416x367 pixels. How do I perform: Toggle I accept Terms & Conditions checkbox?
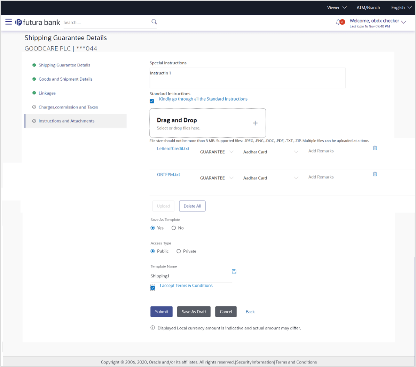point(152,288)
